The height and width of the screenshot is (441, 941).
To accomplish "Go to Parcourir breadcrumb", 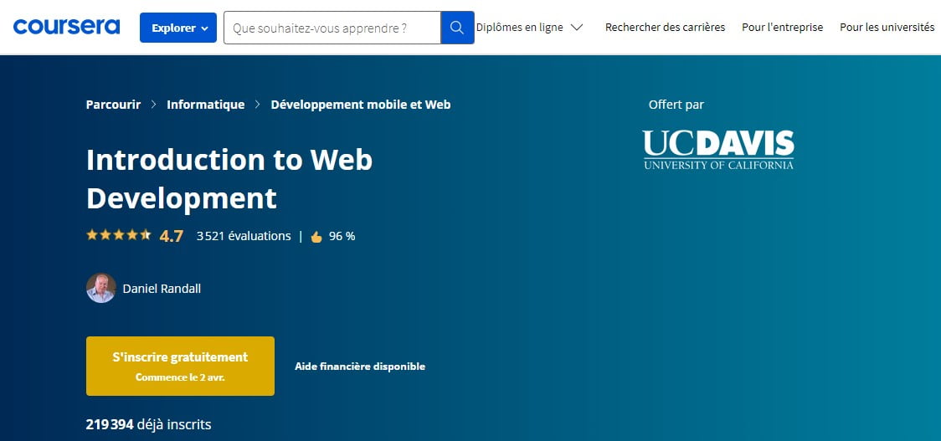I will (x=113, y=105).
